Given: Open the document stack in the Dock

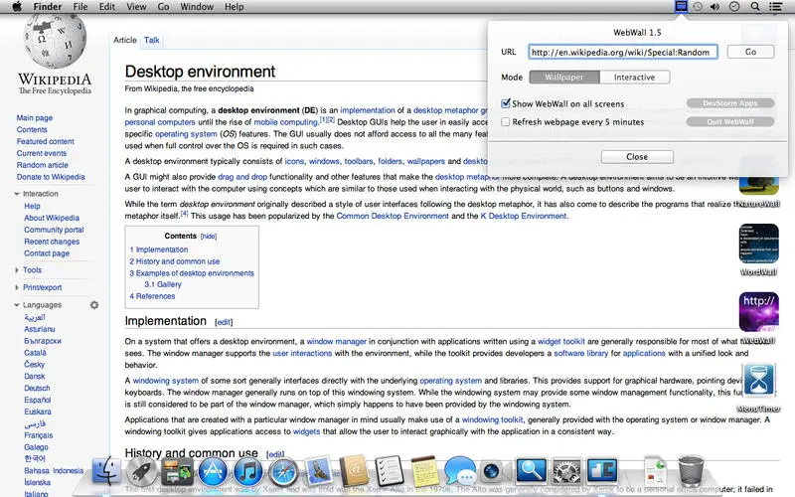Looking at the screenshot, I should (x=655, y=471).
